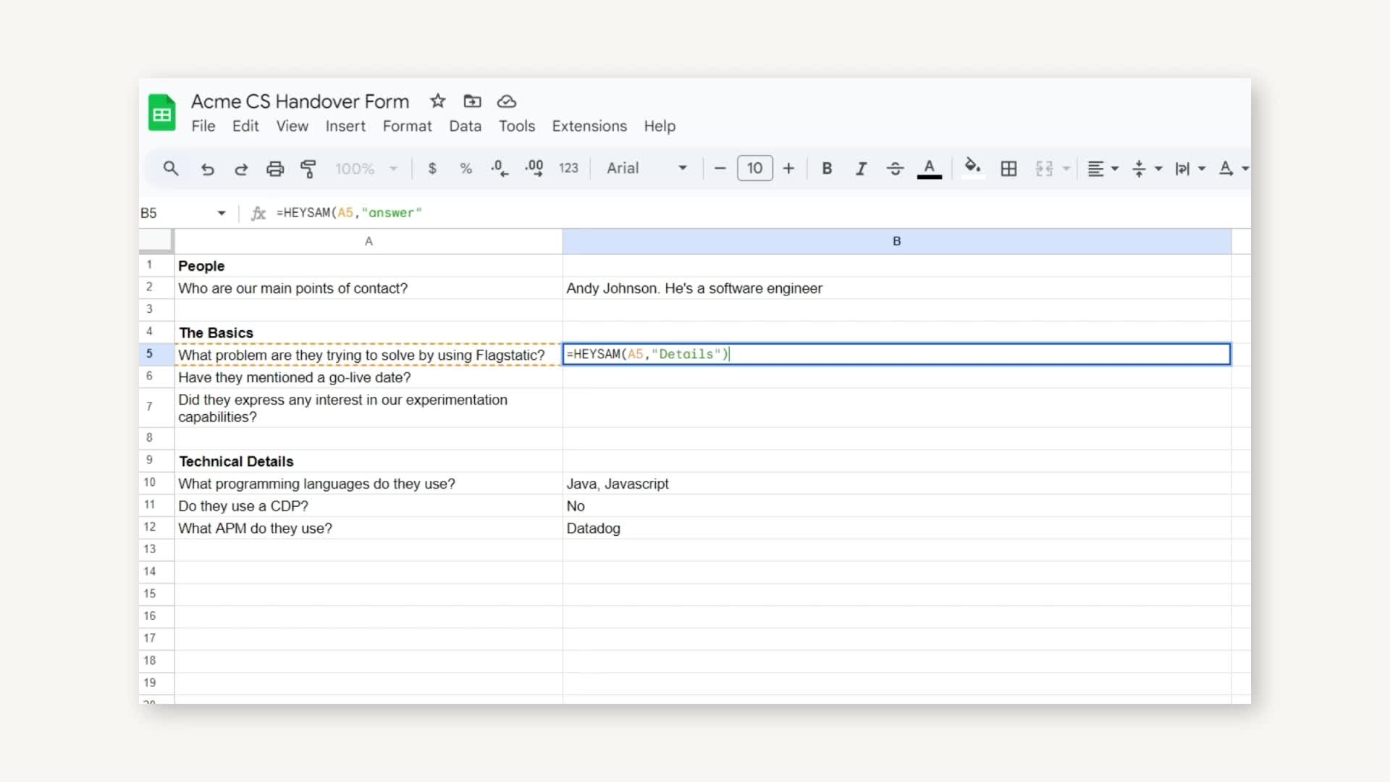Open more number formats 123
Viewport: 1390px width, 782px height.
coord(568,169)
